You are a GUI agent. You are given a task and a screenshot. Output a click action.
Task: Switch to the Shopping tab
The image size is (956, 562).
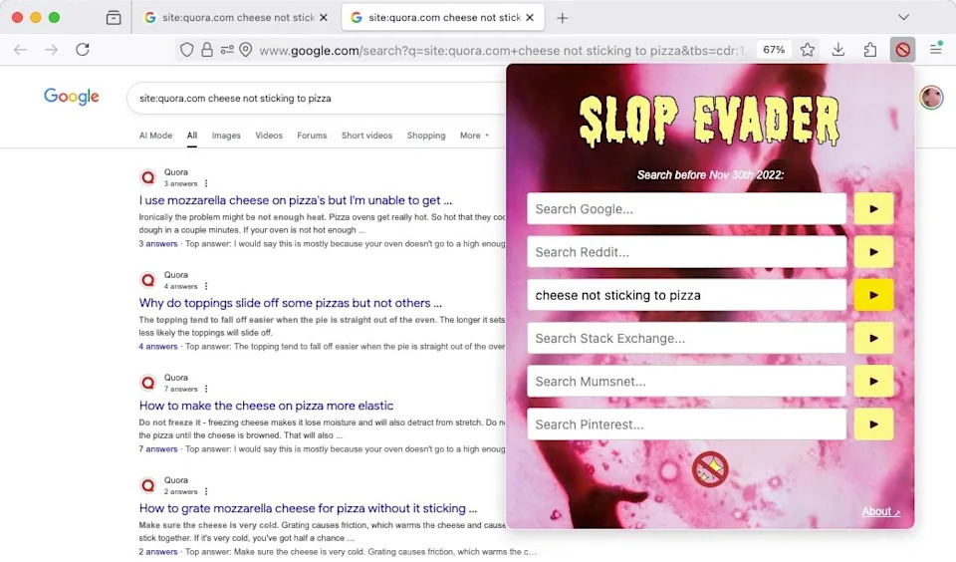tap(426, 136)
